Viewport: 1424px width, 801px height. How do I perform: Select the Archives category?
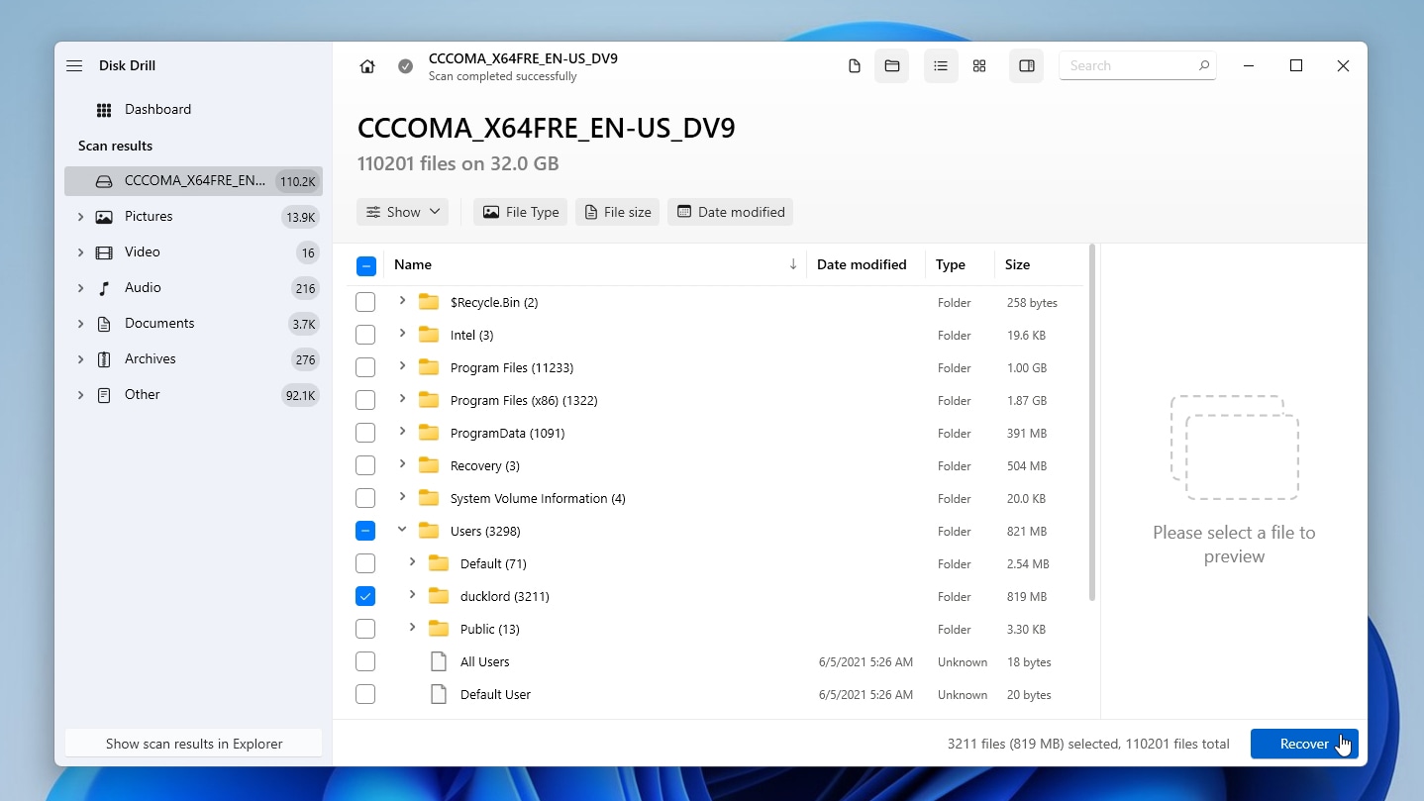point(193,359)
